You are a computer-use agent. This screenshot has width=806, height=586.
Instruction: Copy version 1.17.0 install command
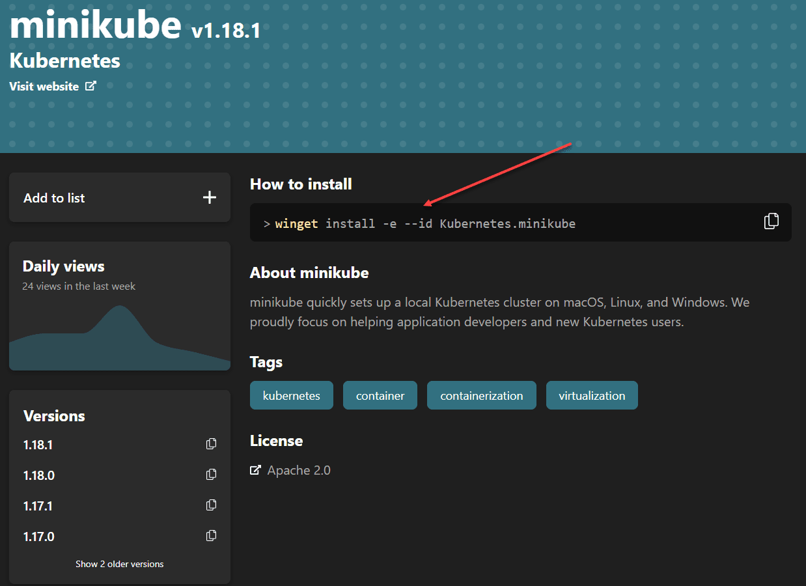211,536
